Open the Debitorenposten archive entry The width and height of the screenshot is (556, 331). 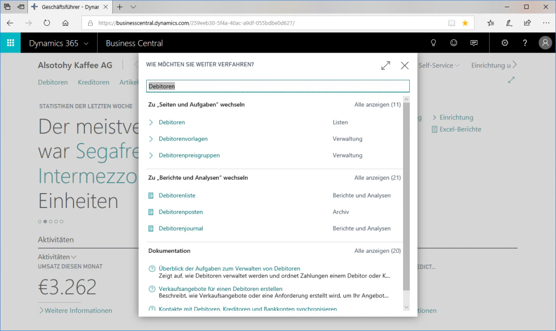coord(181,212)
